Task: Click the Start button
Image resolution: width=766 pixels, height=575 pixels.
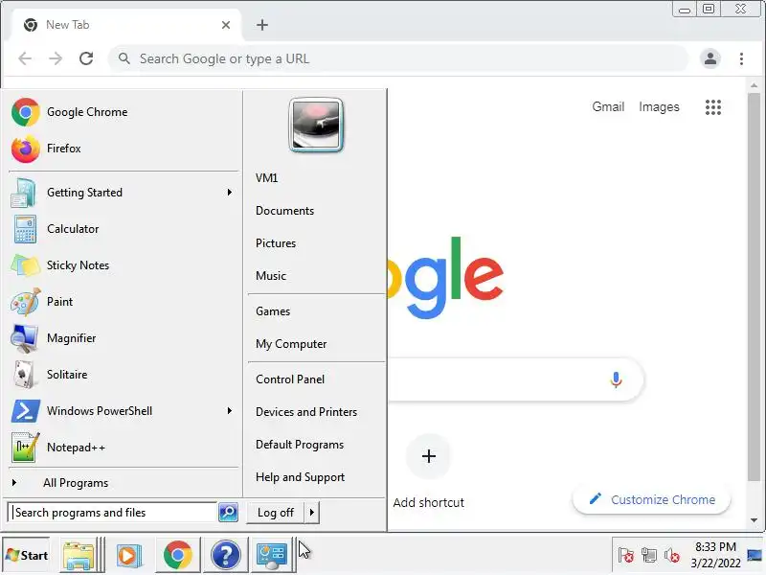Action: point(27,556)
